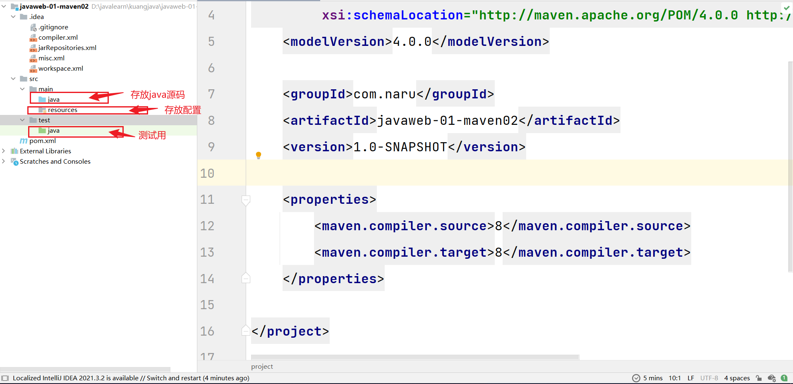This screenshot has width=793, height=384.
Task: Toggle tool window quick access icon in status bar corner
Action: (5, 378)
